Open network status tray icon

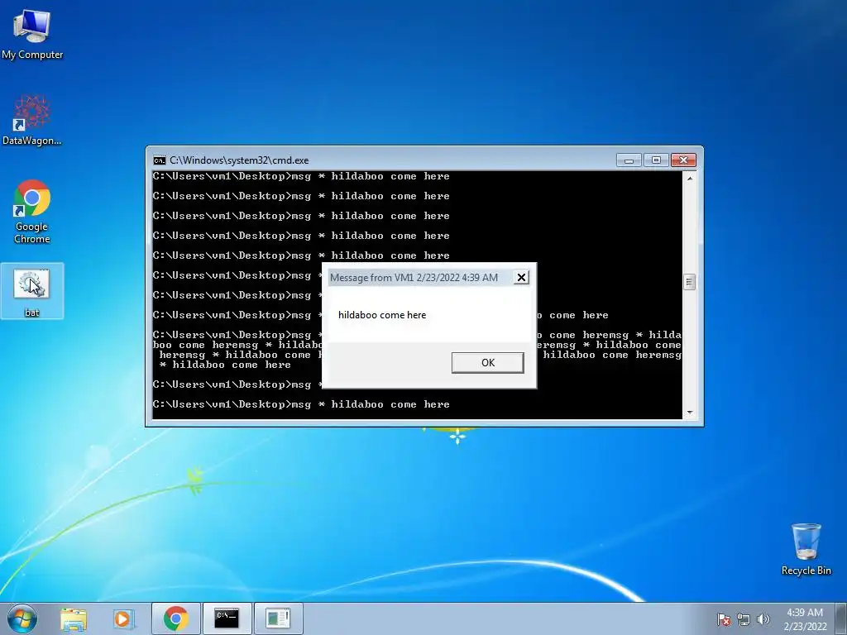click(744, 619)
